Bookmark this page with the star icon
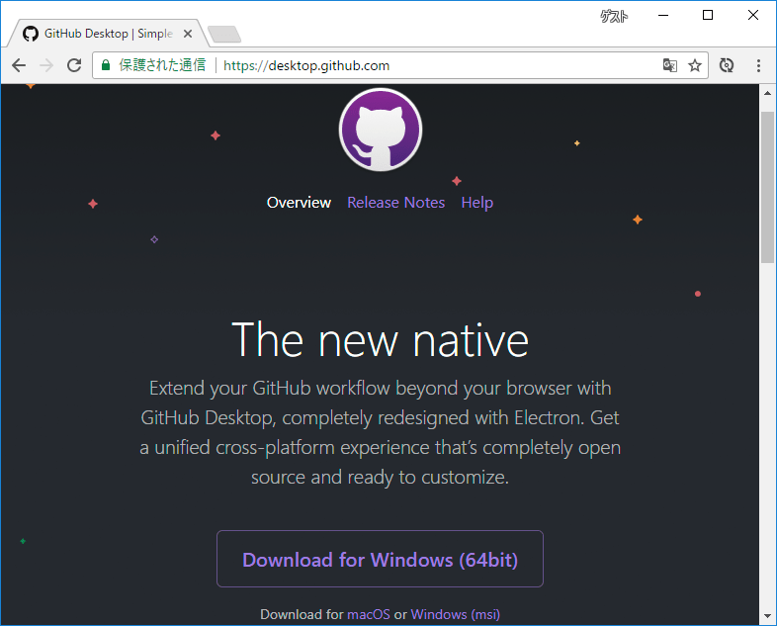The width and height of the screenshot is (777, 626). pos(695,65)
